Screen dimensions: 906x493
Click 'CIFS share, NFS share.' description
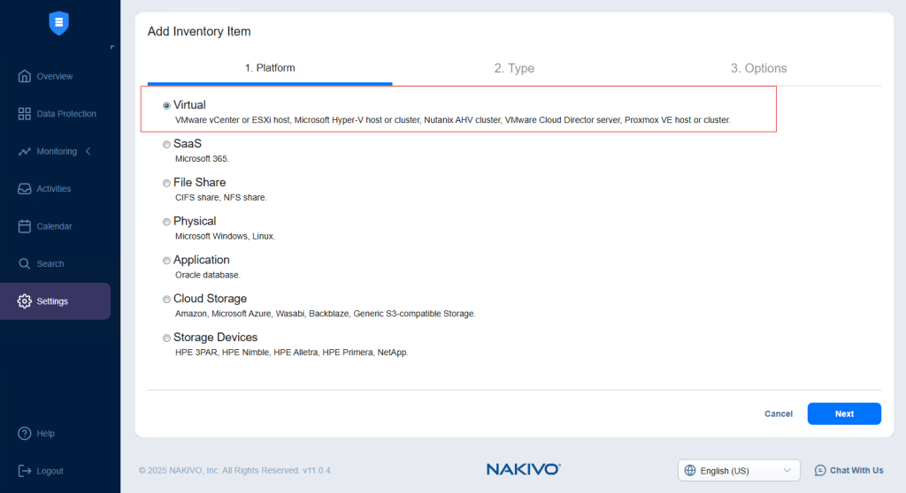pyautogui.click(x=220, y=197)
